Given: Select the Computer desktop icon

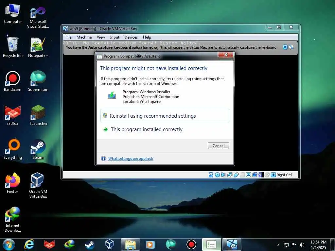Looking at the screenshot, I should click(x=13, y=14).
